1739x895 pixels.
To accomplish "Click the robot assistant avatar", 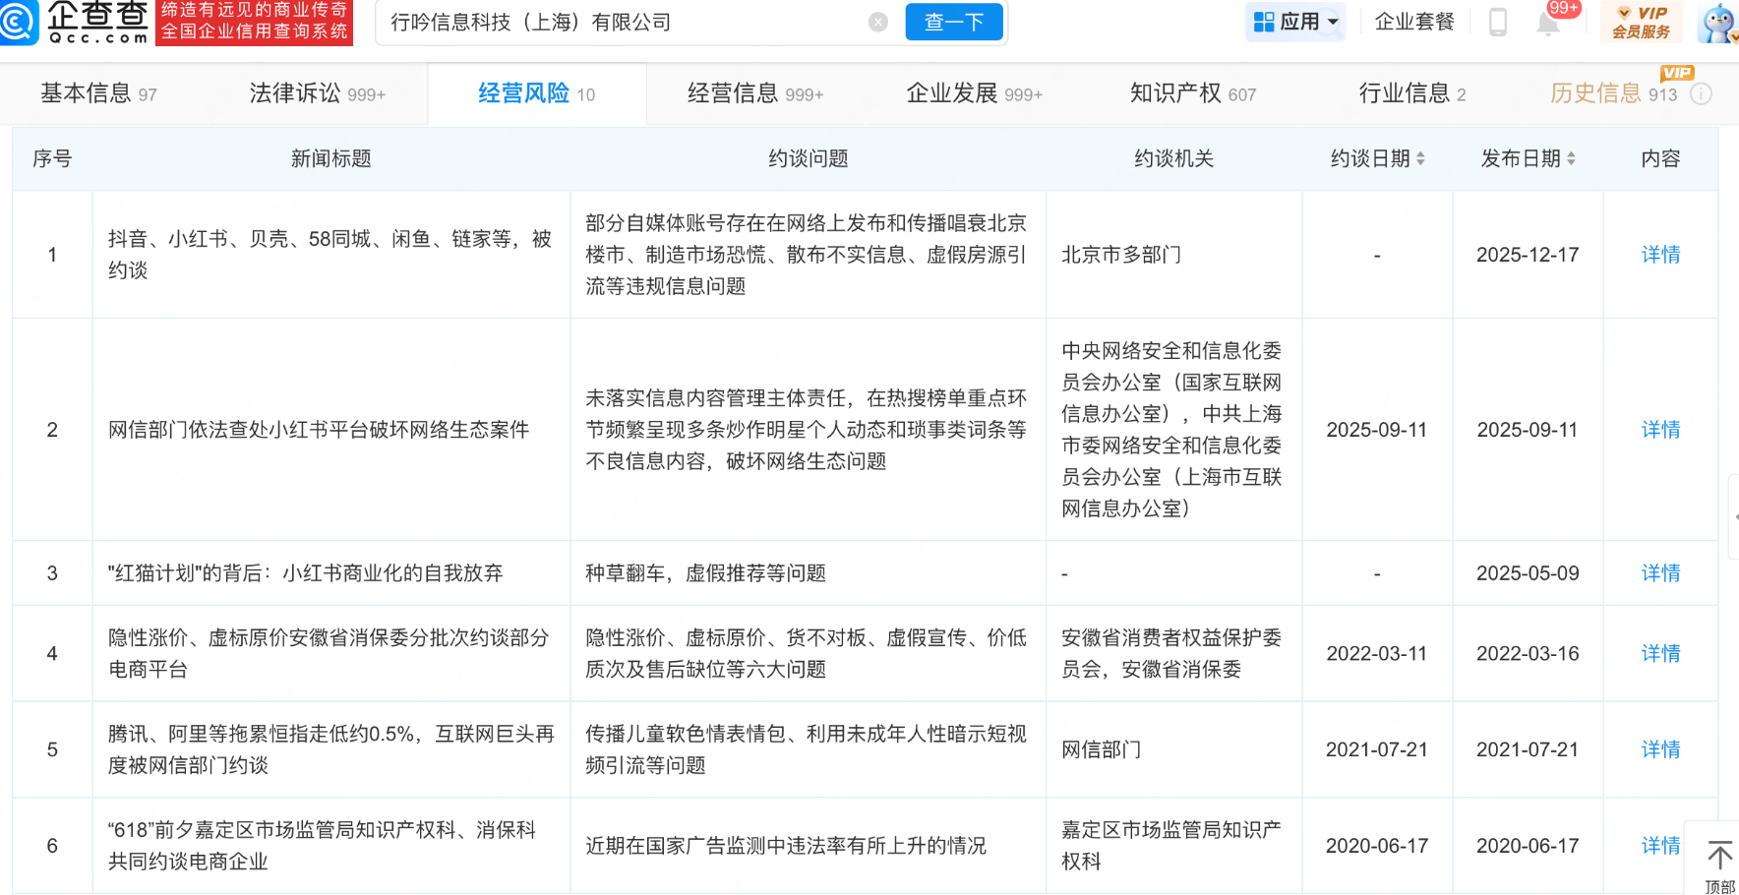I will tap(1719, 23).
